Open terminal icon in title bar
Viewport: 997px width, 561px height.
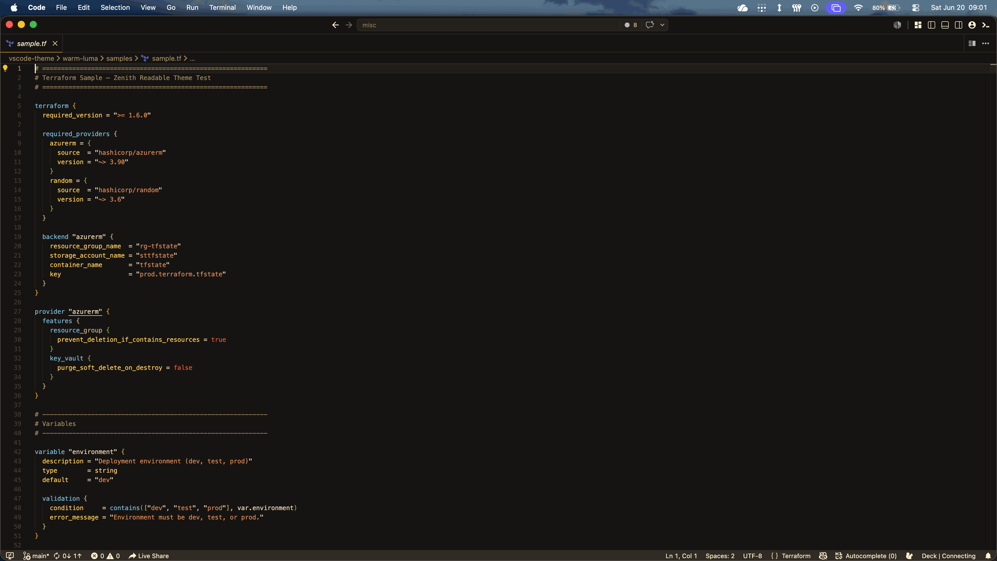985,25
